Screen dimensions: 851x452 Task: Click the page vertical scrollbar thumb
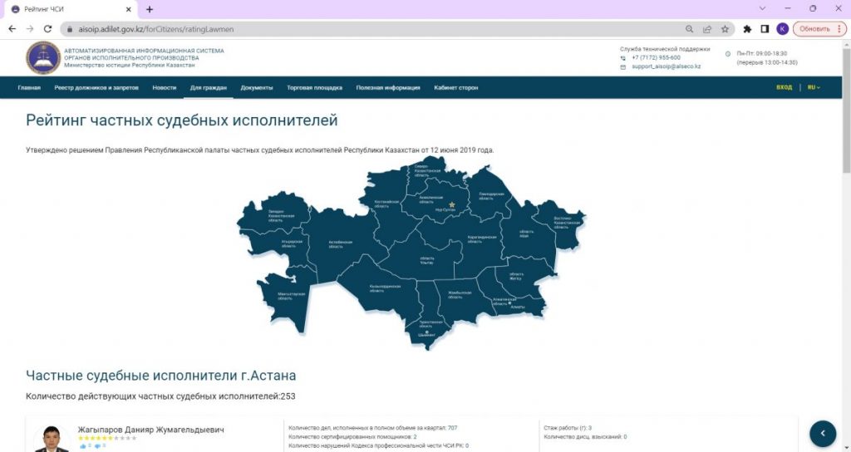(x=846, y=111)
